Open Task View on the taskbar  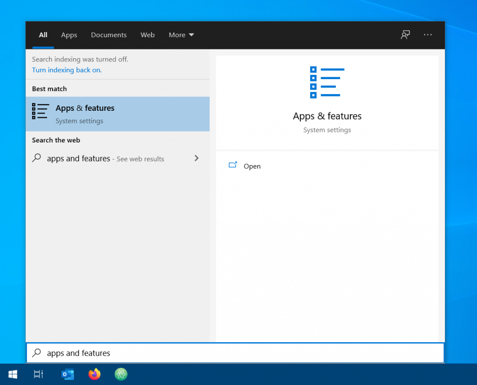(x=38, y=374)
